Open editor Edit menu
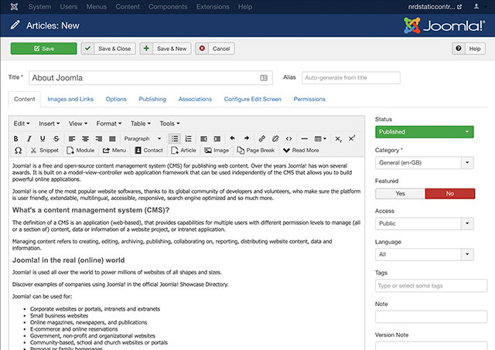 click(x=22, y=124)
